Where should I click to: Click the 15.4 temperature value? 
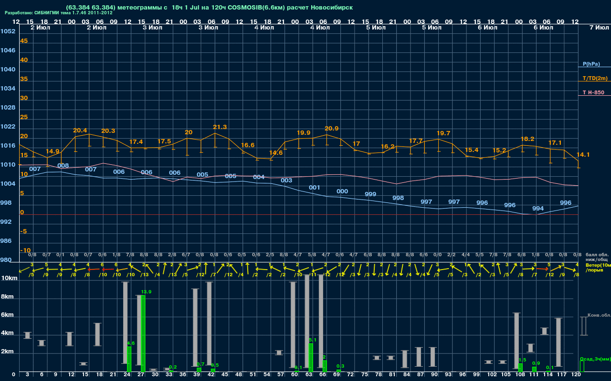(x=471, y=150)
